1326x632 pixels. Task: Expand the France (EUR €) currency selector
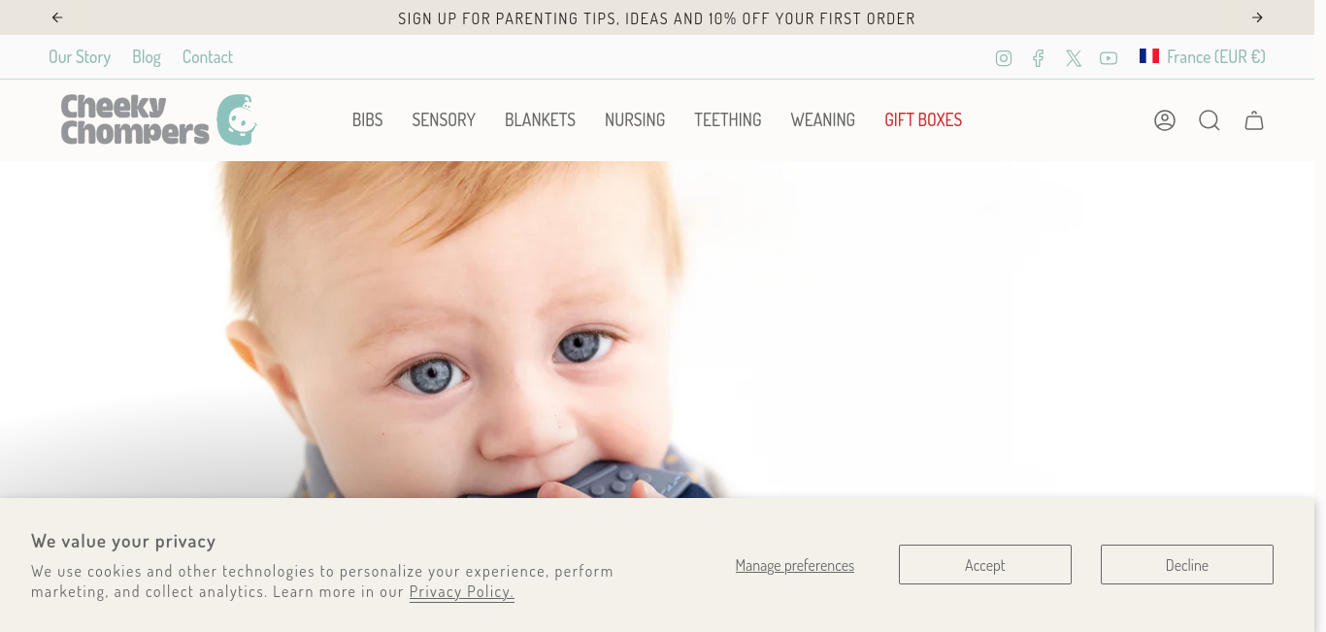1203,56
